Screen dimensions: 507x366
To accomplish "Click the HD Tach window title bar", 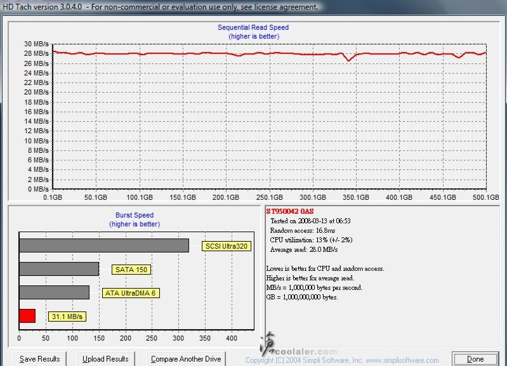I will click(159, 7).
